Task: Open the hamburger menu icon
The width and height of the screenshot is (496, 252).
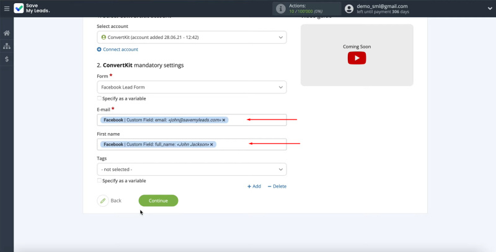Action: 6,9
